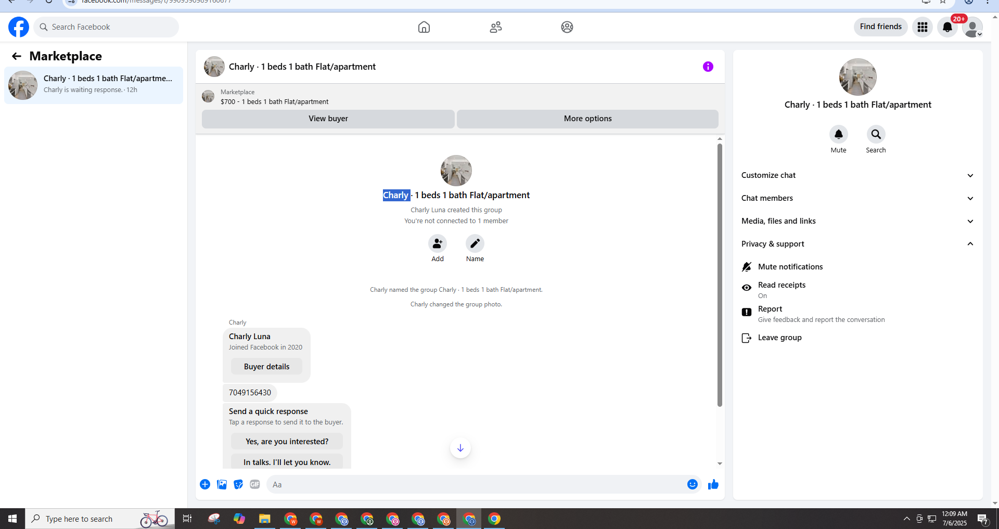Send a thumbs-up like
The image size is (999, 529).
click(713, 484)
